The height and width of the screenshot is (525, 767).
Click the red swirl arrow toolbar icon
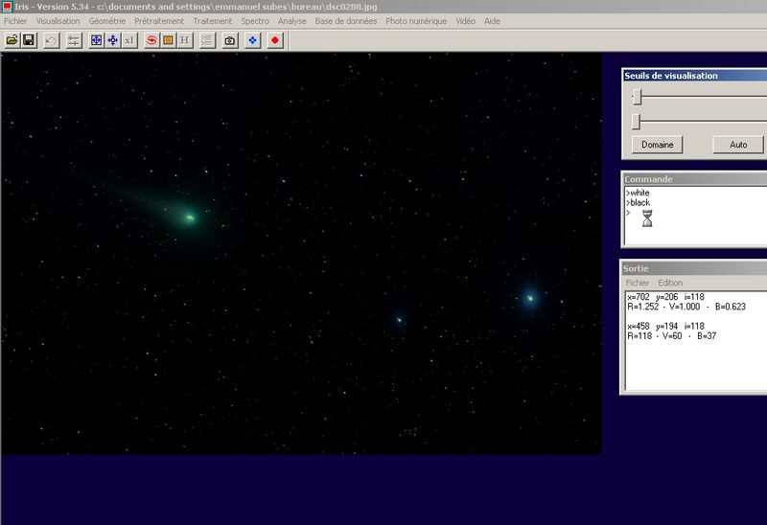pos(151,40)
